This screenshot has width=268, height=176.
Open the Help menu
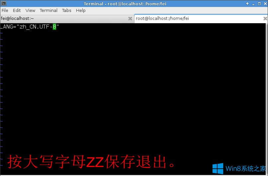[x=81, y=10]
